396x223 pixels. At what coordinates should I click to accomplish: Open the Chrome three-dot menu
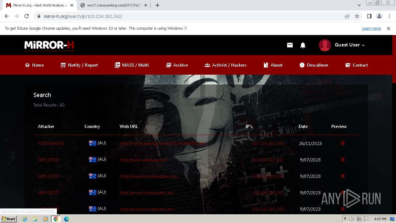(x=389, y=16)
